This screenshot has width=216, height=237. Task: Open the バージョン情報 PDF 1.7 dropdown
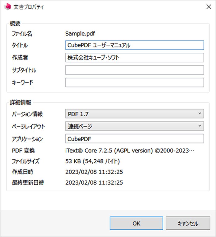pyautogui.click(x=135, y=114)
